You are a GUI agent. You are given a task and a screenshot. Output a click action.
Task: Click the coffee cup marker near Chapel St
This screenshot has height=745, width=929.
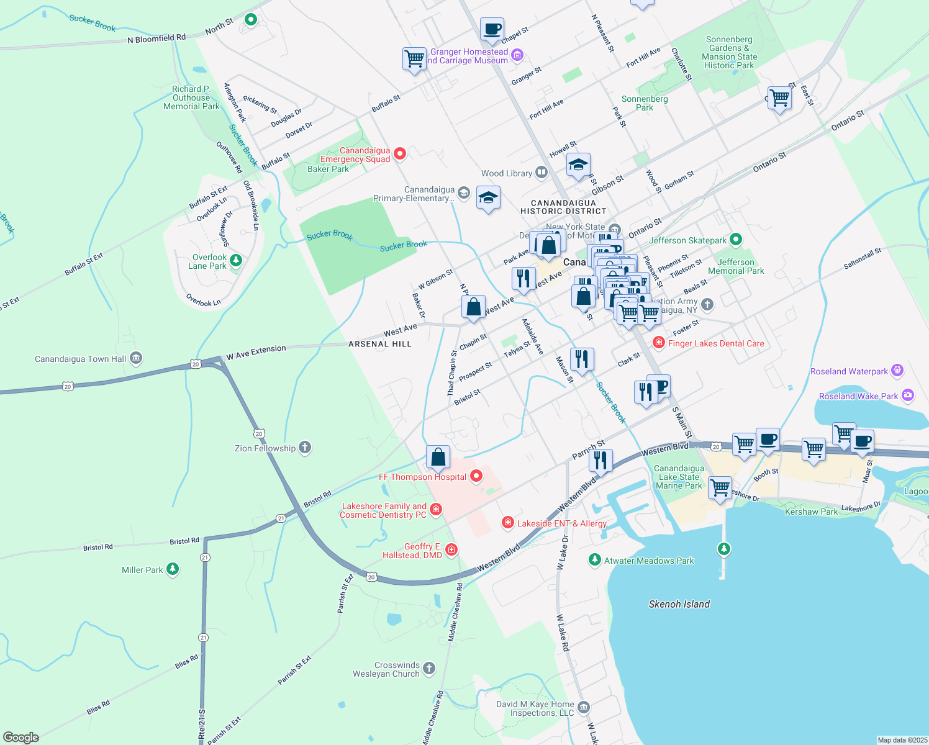pyautogui.click(x=492, y=29)
